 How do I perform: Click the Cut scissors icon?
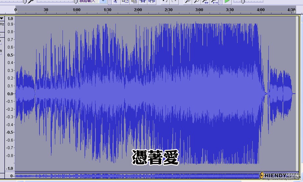(x=115, y=1)
